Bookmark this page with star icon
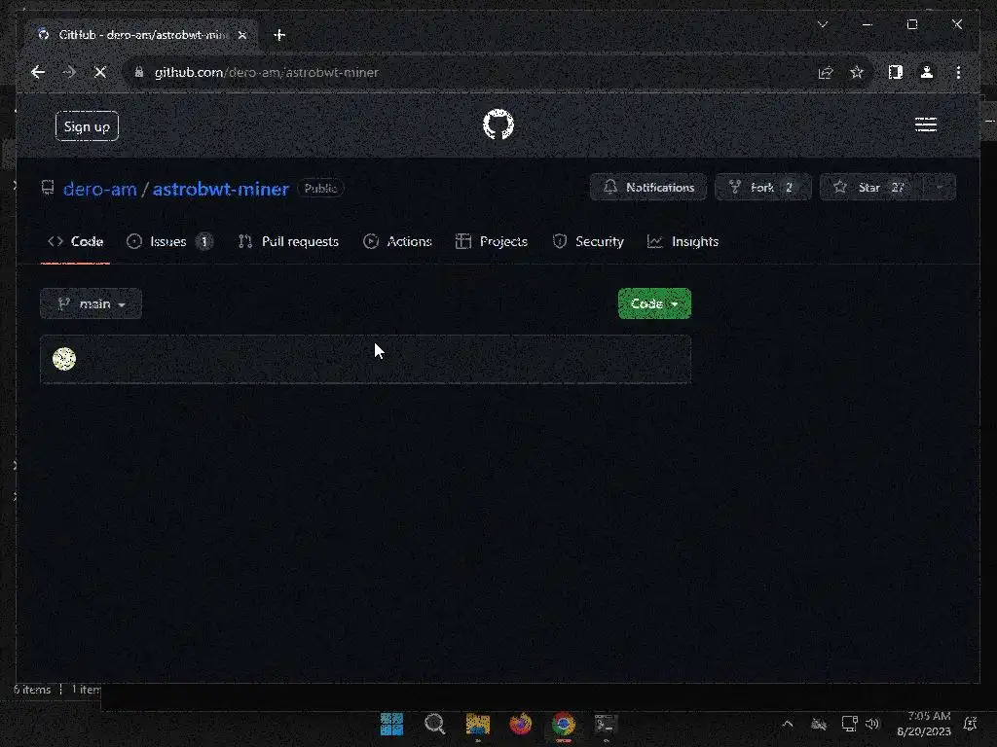The width and height of the screenshot is (997, 747). [x=857, y=72]
